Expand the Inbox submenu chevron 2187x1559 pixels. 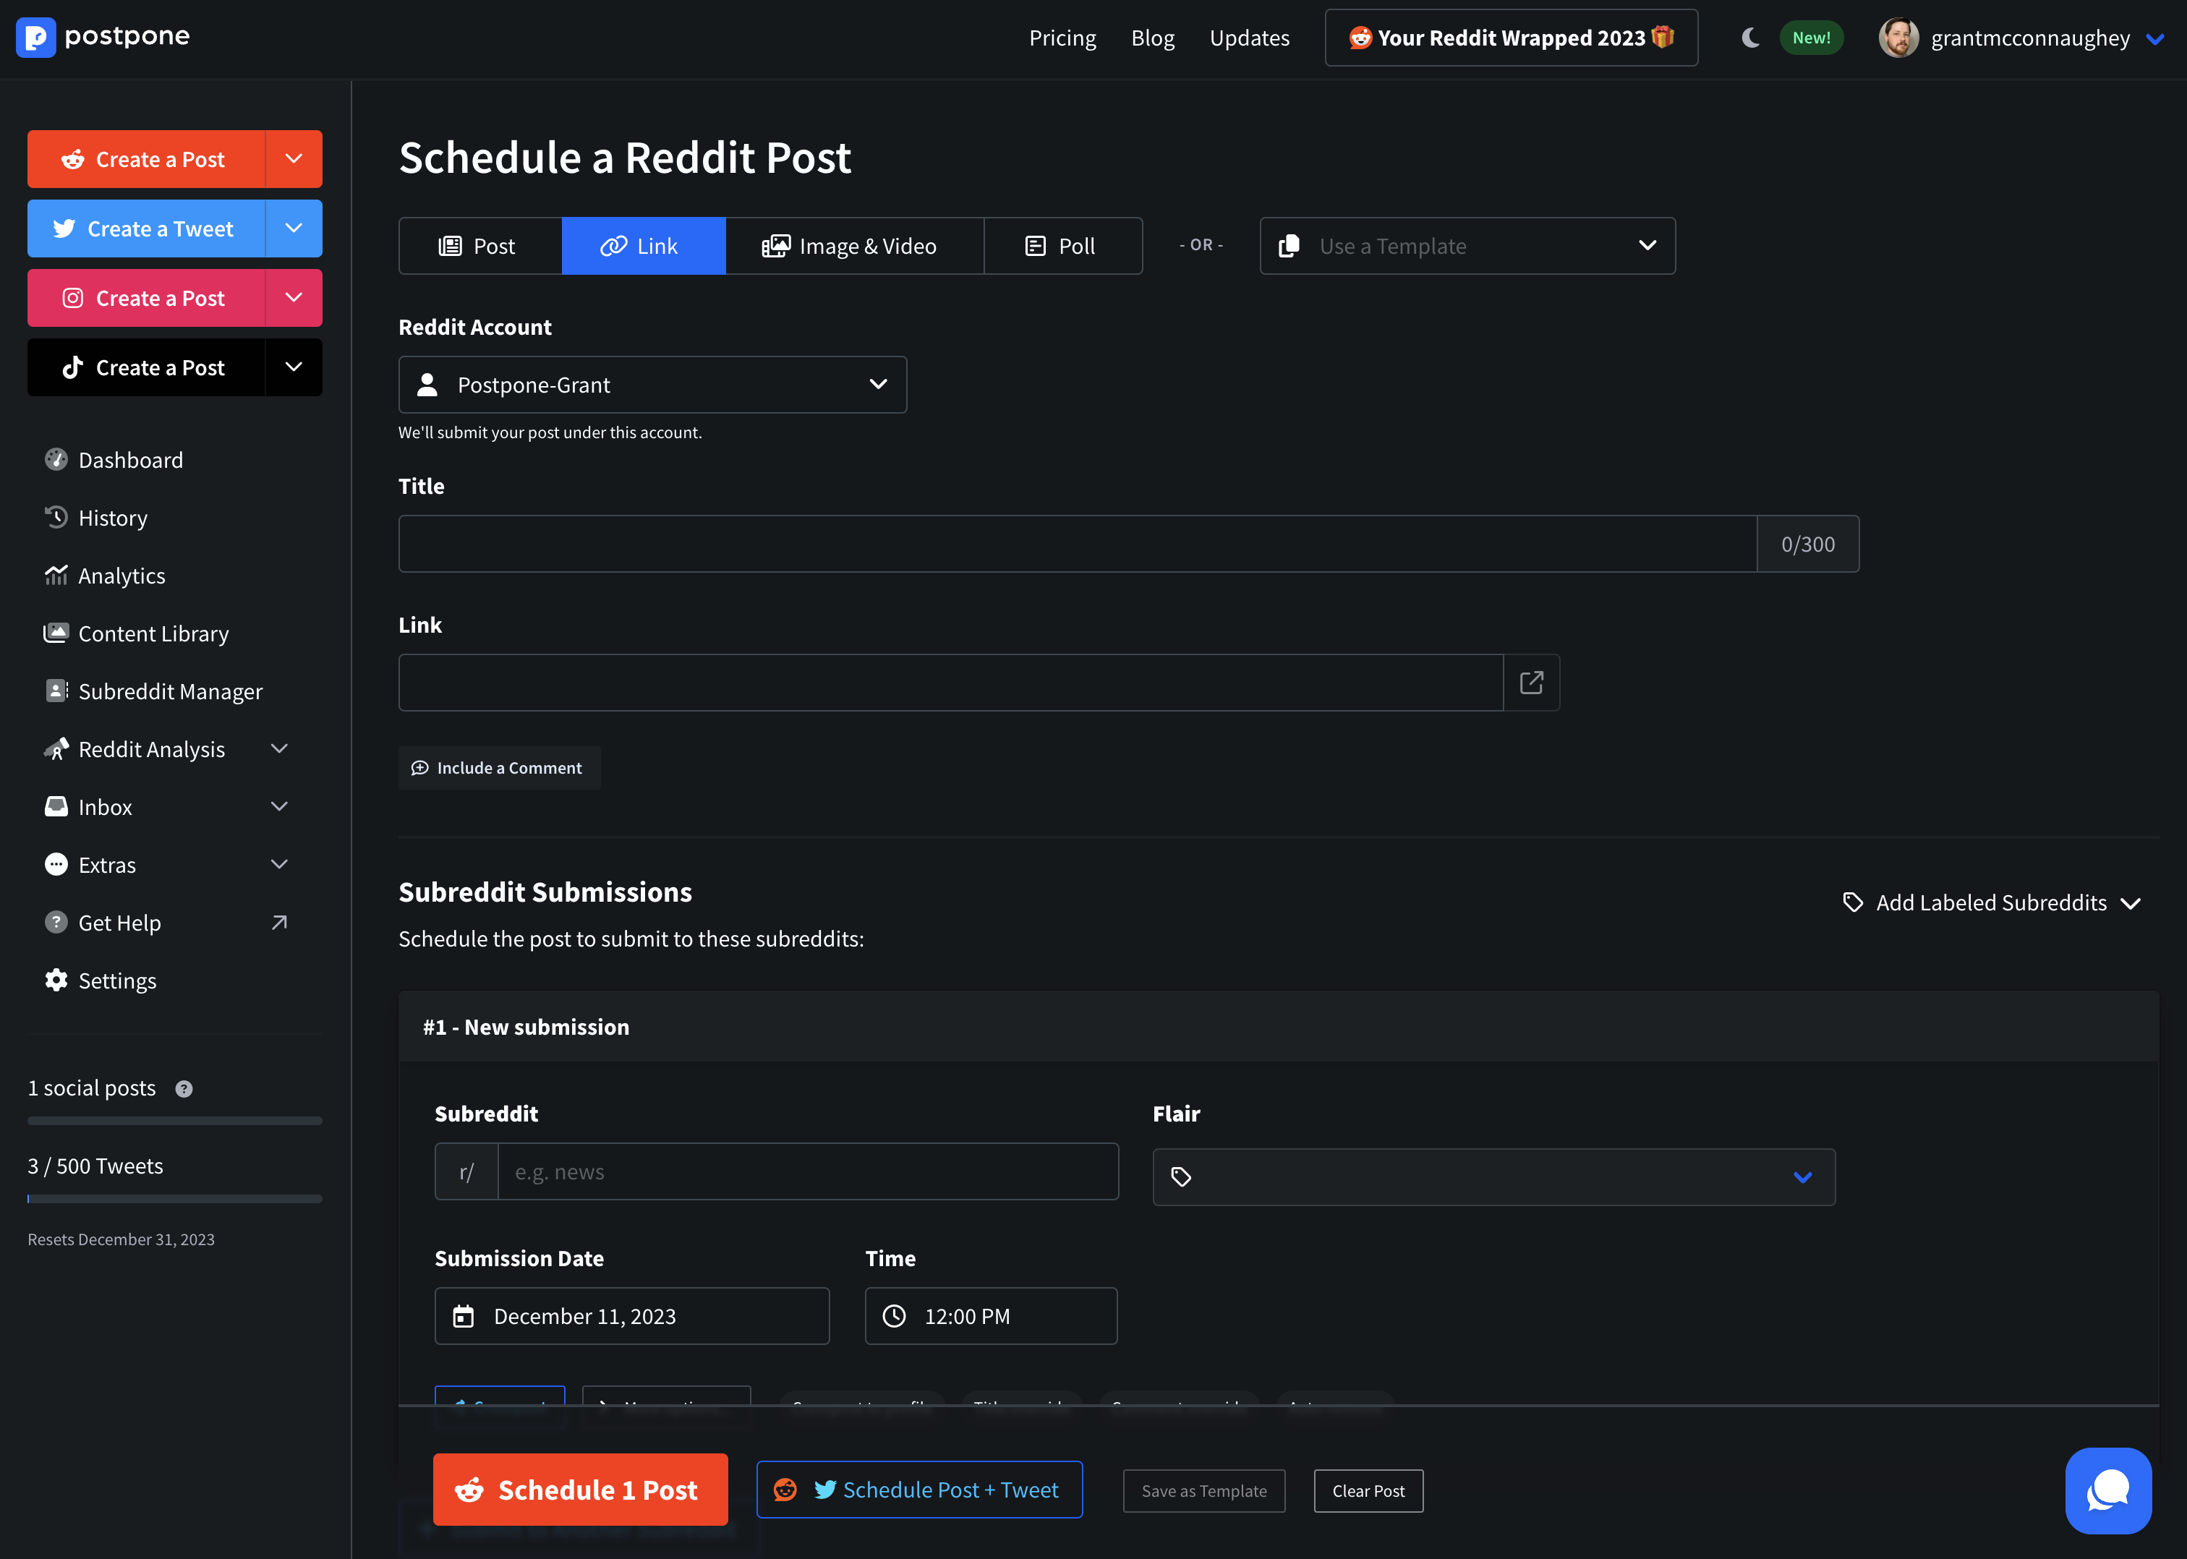coord(279,806)
